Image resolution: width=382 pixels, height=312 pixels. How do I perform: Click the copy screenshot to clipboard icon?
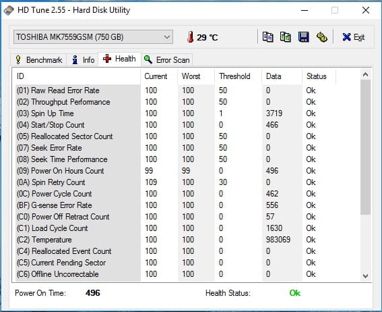285,37
